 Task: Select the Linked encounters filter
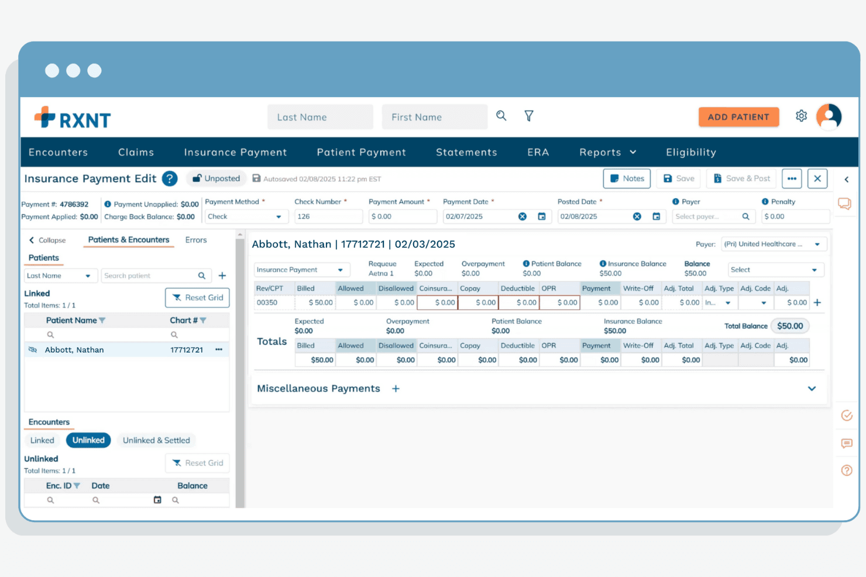click(x=42, y=440)
